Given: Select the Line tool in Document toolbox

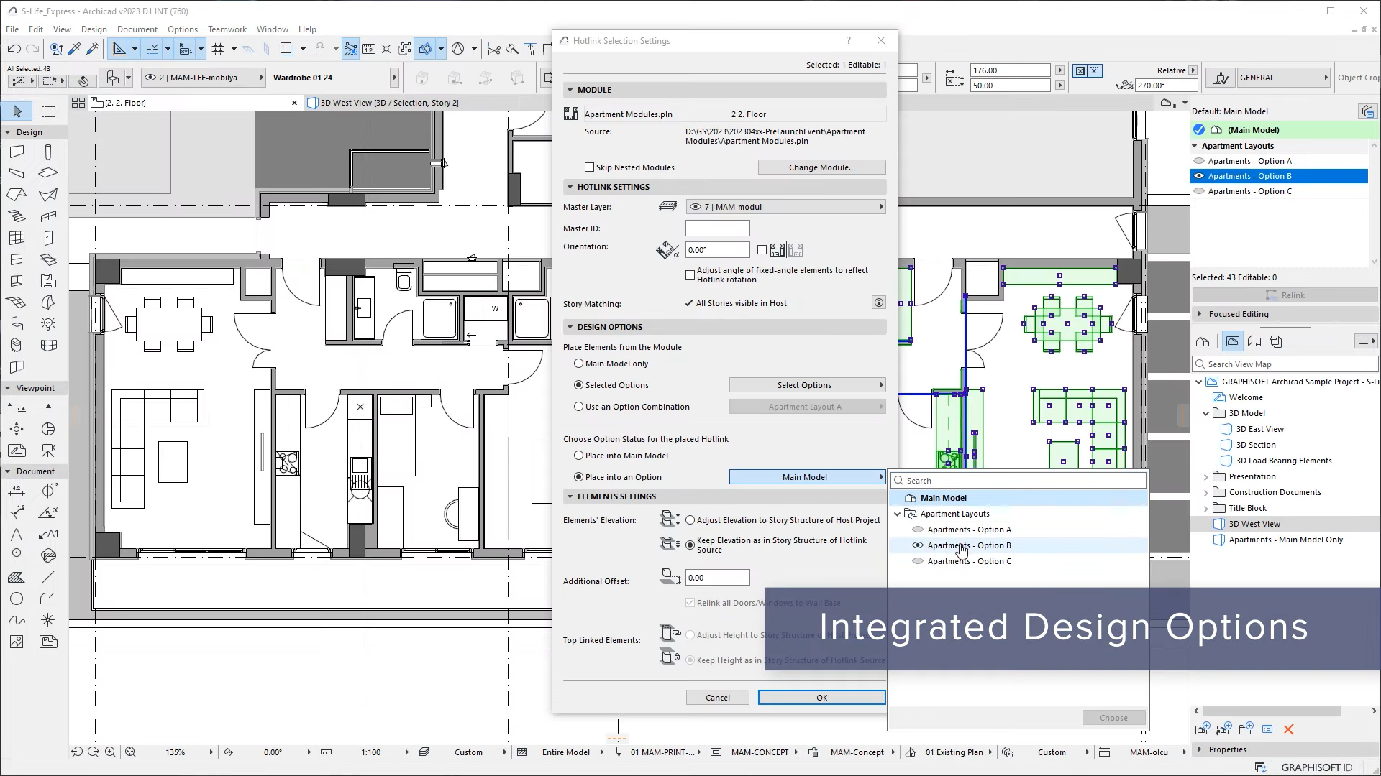Looking at the screenshot, I should click(48, 578).
